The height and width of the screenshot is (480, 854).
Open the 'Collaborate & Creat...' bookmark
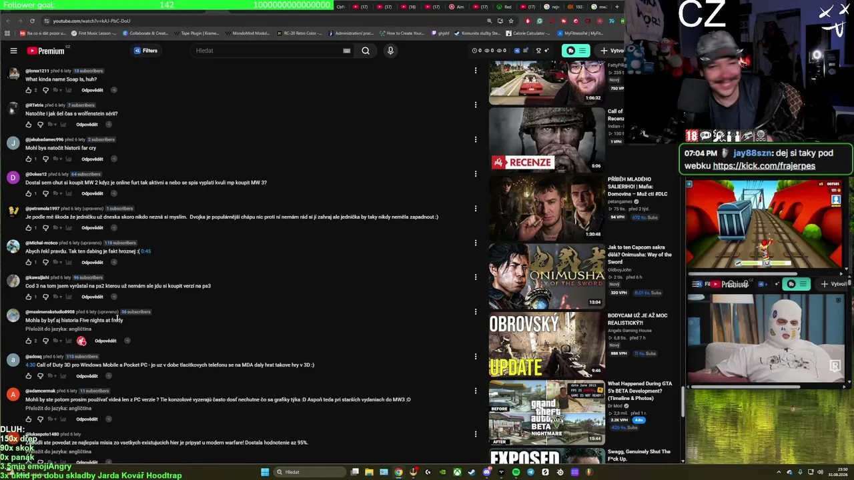pyautogui.click(x=145, y=33)
